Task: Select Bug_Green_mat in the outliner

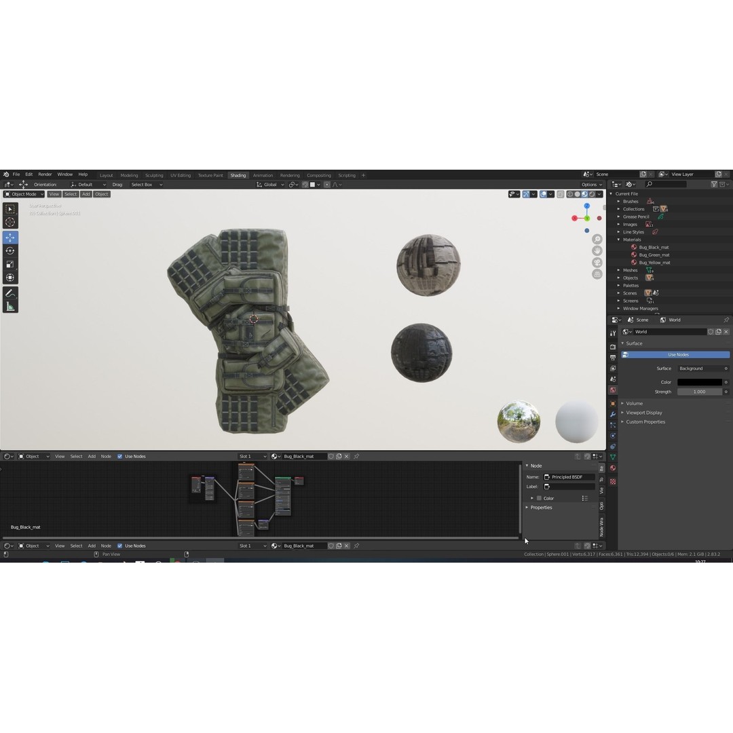Action: [x=654, y=255]
